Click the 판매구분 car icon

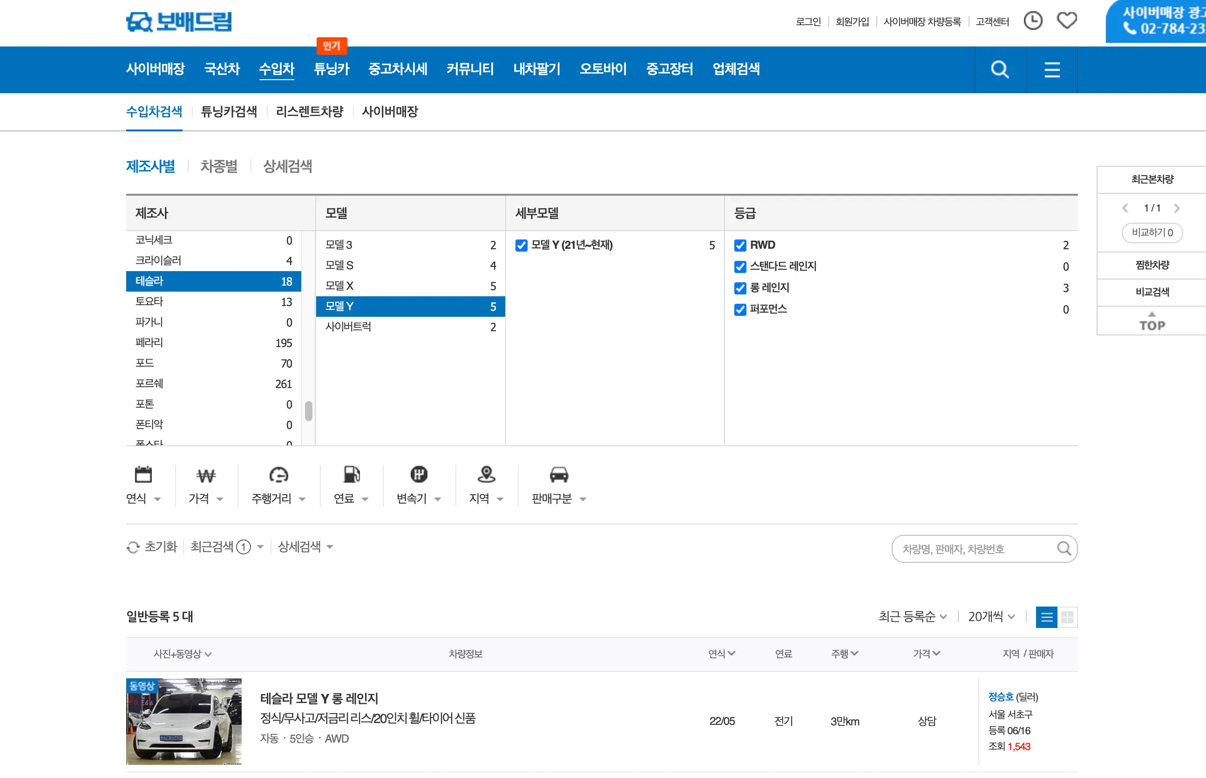coord(559,474)
